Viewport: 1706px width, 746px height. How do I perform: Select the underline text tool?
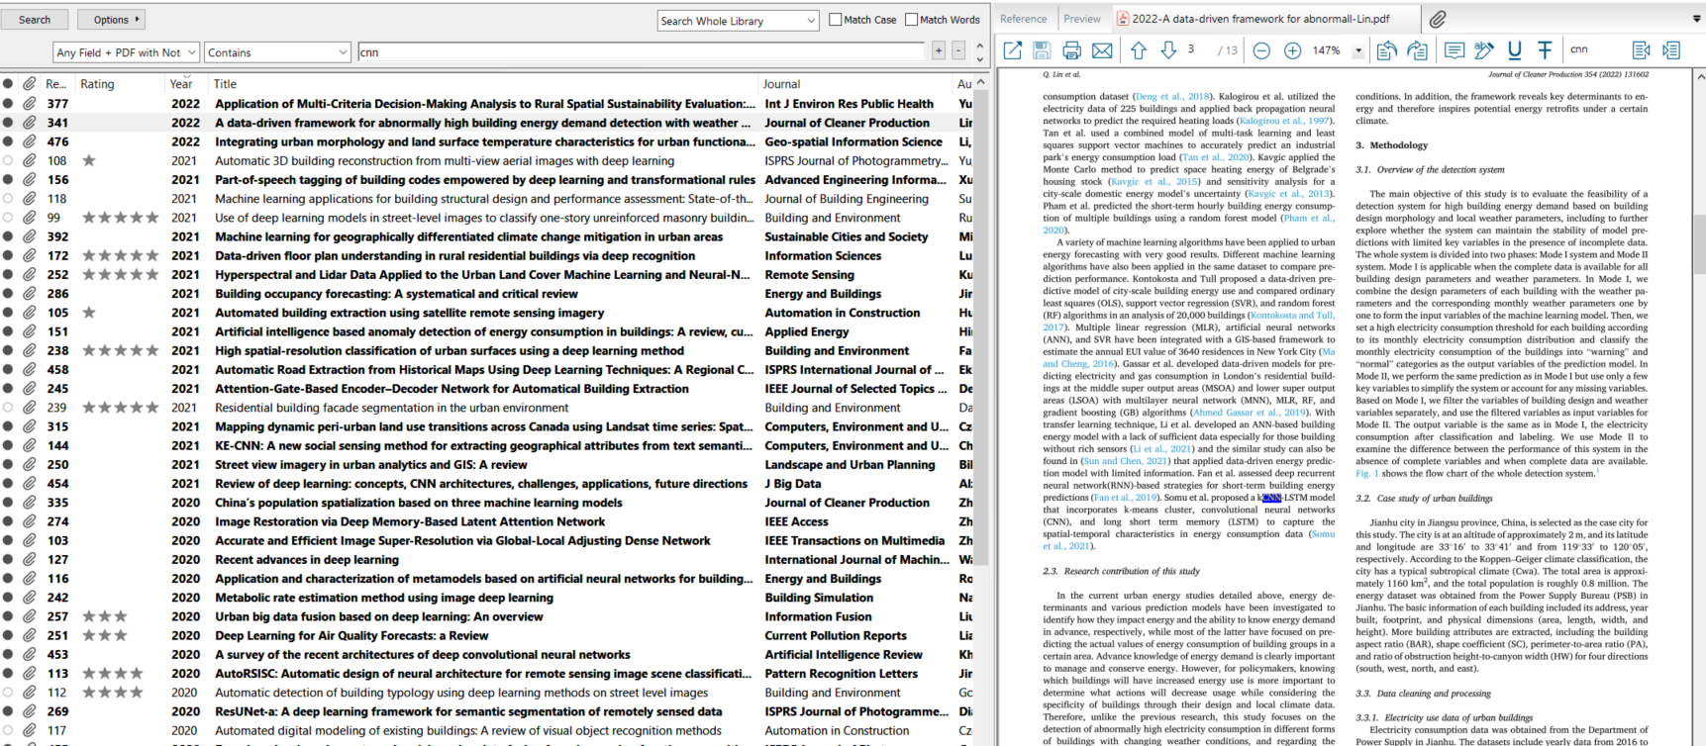point(1514,50)
